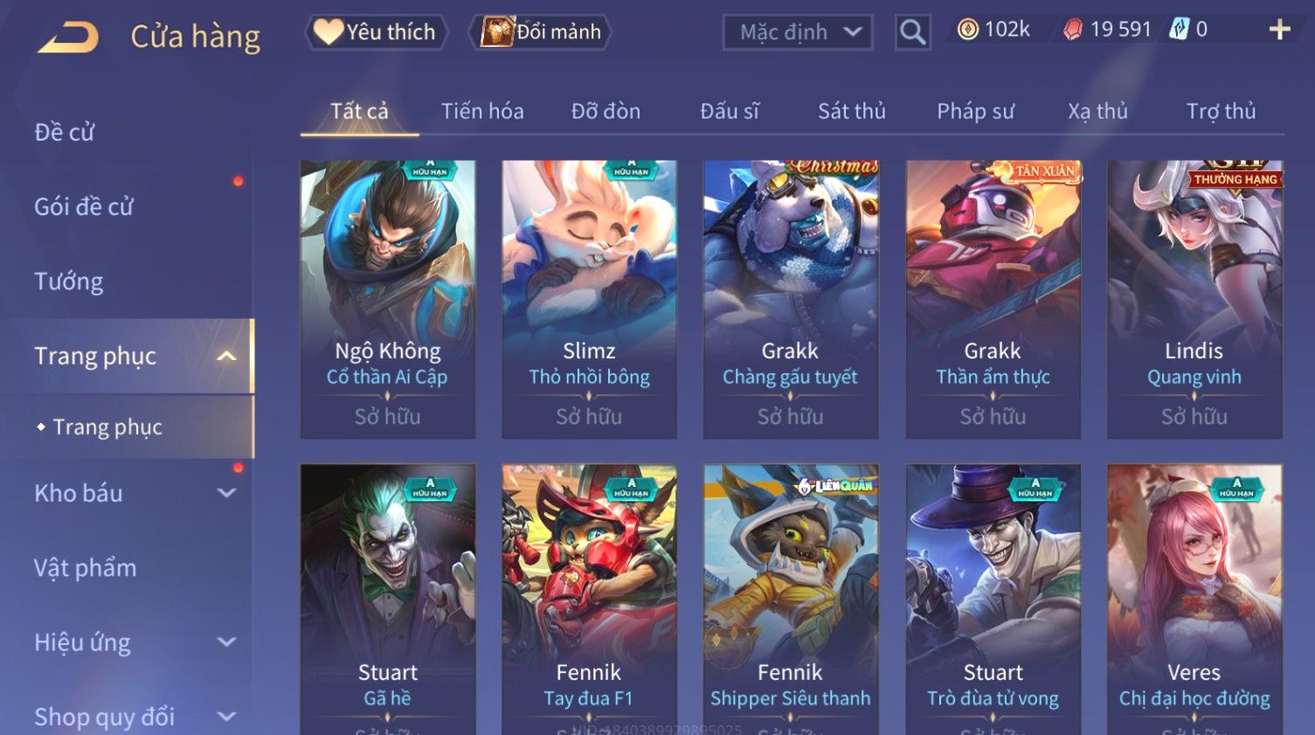Switch to the Sát thủ tab
The height and width of the screenshot is (735, 1315).
[852, 111]
